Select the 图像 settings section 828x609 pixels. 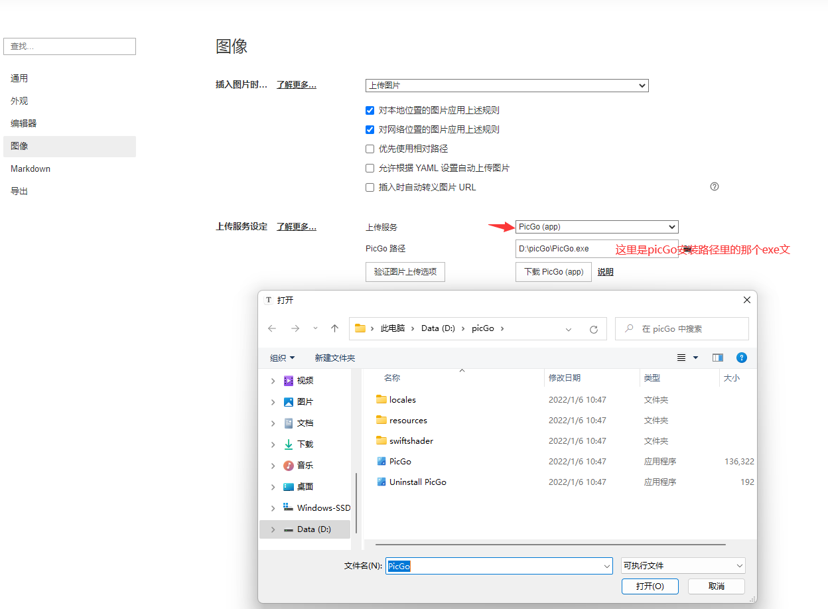pyautogui.click(x=70, y=146)
